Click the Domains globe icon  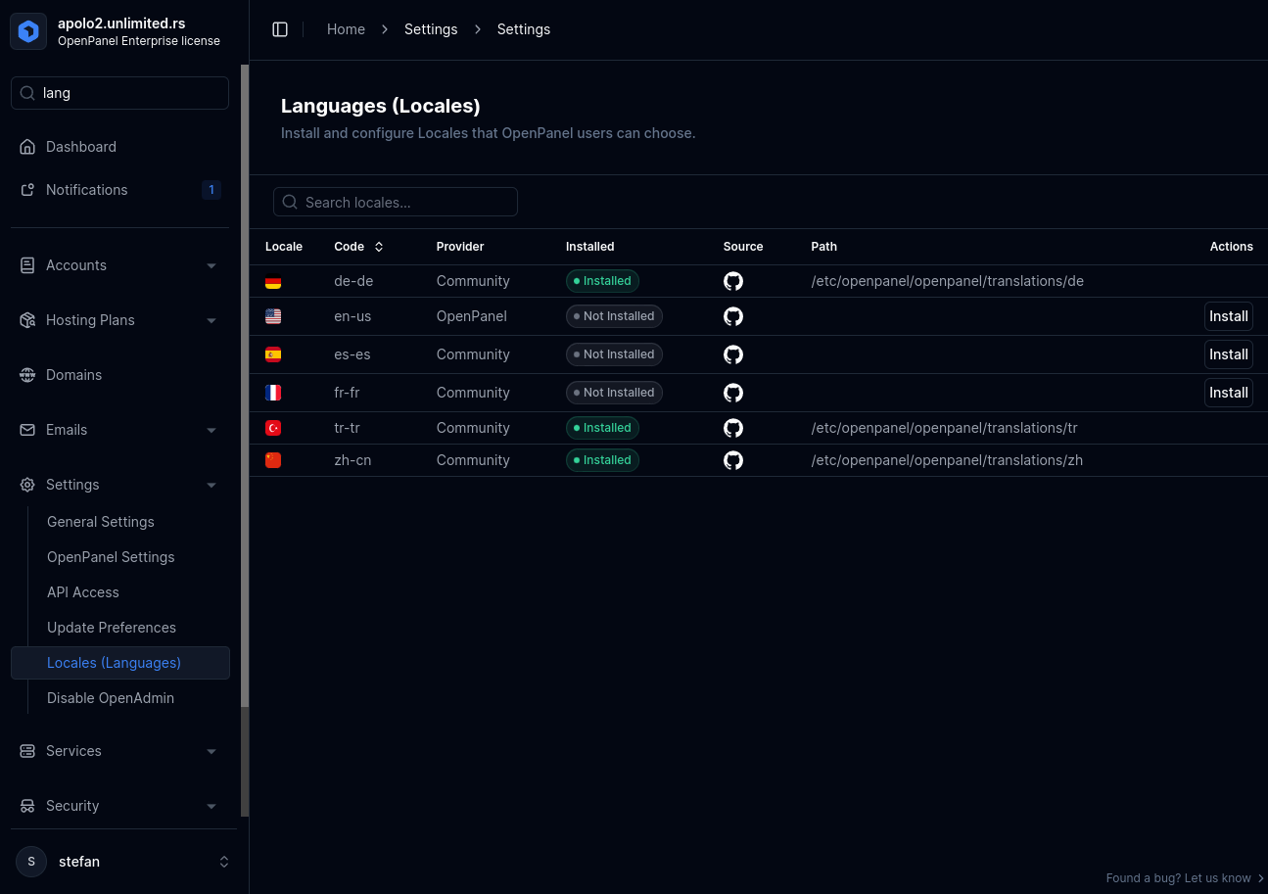pos(27,375)
